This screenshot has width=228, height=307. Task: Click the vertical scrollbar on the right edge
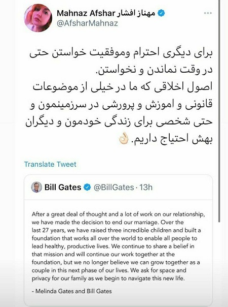(219, 111)
